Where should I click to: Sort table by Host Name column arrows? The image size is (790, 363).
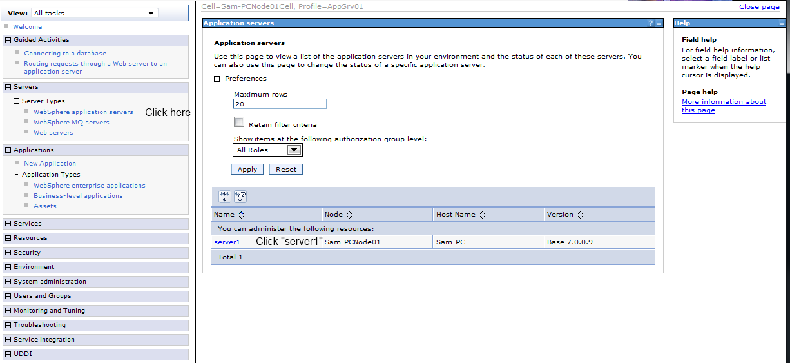coord(482,215)
